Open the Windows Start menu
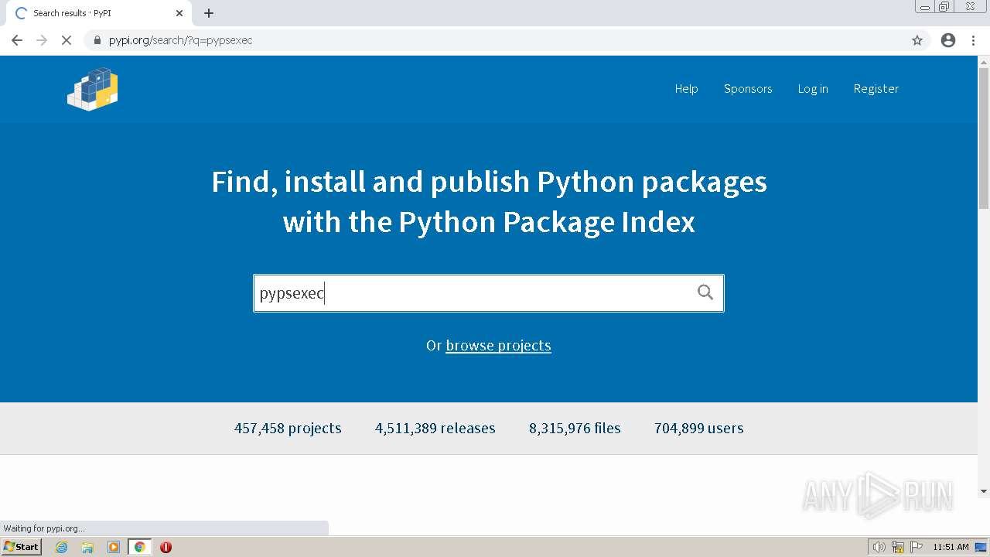This screenshot has width=990, height=557. coord(22,547)
